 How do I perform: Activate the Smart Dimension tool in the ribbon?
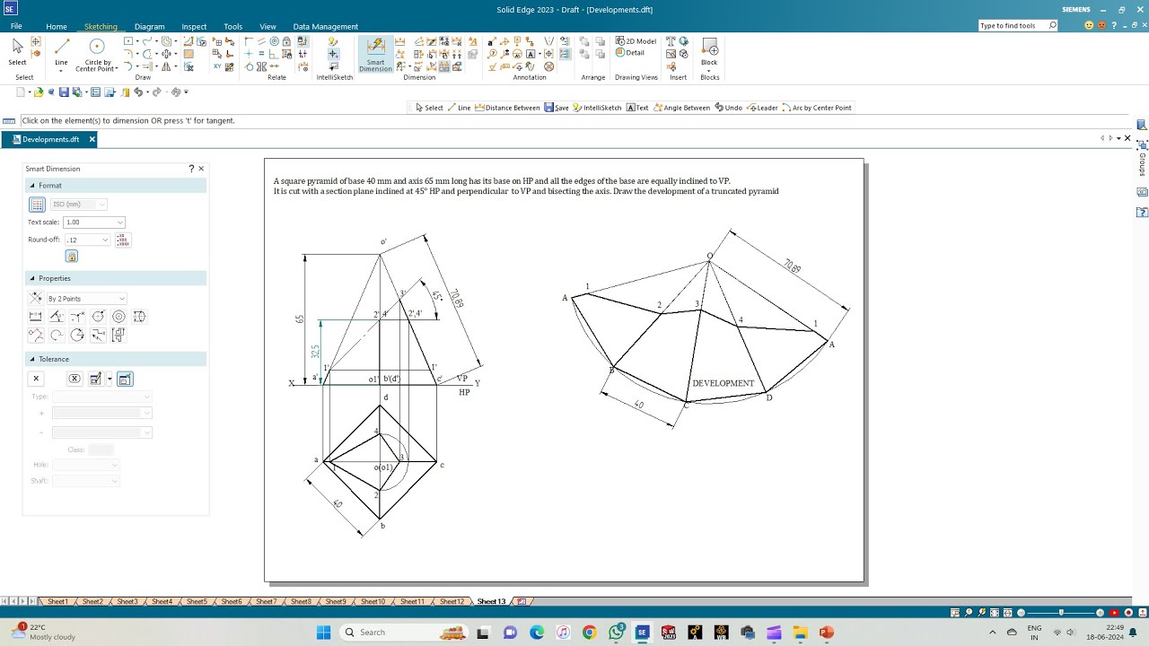click(x=375, y=54)
